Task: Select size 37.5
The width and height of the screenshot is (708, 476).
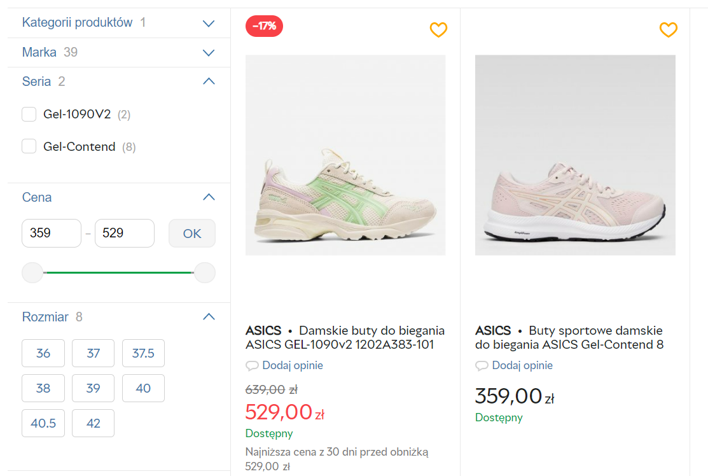Action: pyautogui.click(x=143, y=353)
